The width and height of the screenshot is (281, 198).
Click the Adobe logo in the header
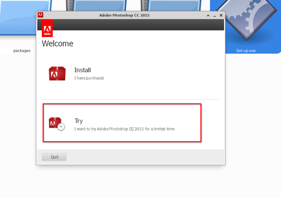47,28
